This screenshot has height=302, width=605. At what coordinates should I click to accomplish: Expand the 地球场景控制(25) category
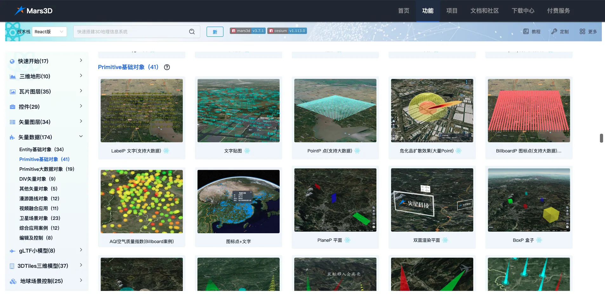(81, 280)
